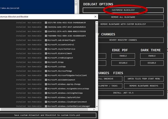Open the Customise Blocklist option
The image size is (168, 119).
(x=123, y=10)
